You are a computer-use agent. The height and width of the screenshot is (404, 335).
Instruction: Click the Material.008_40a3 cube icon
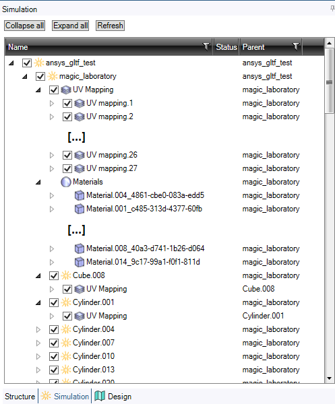click(x=80, y=248)
